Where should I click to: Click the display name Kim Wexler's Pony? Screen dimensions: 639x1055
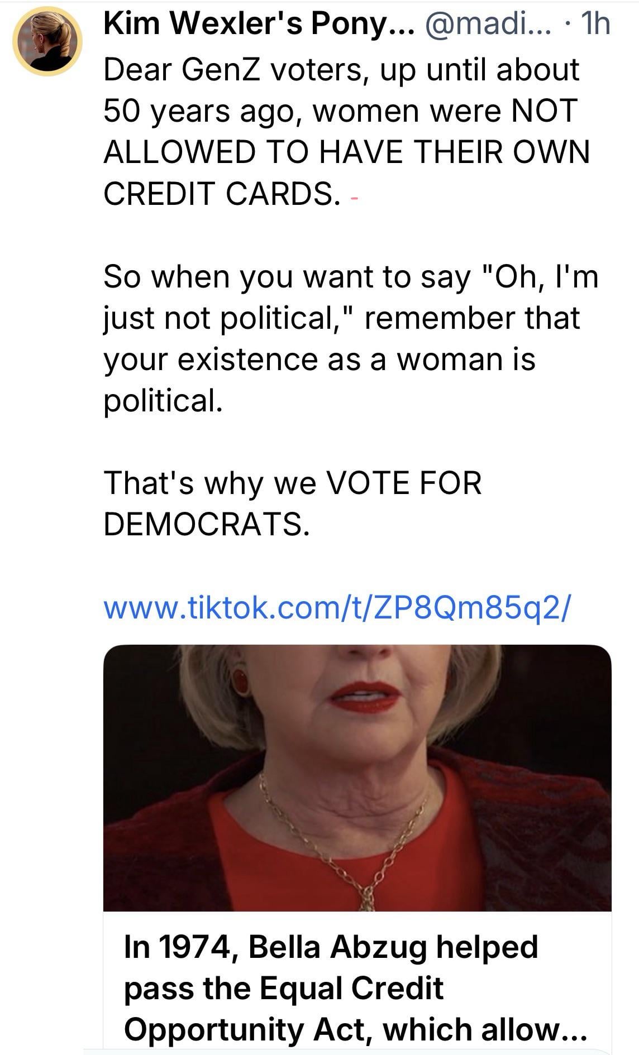[246, 25]
